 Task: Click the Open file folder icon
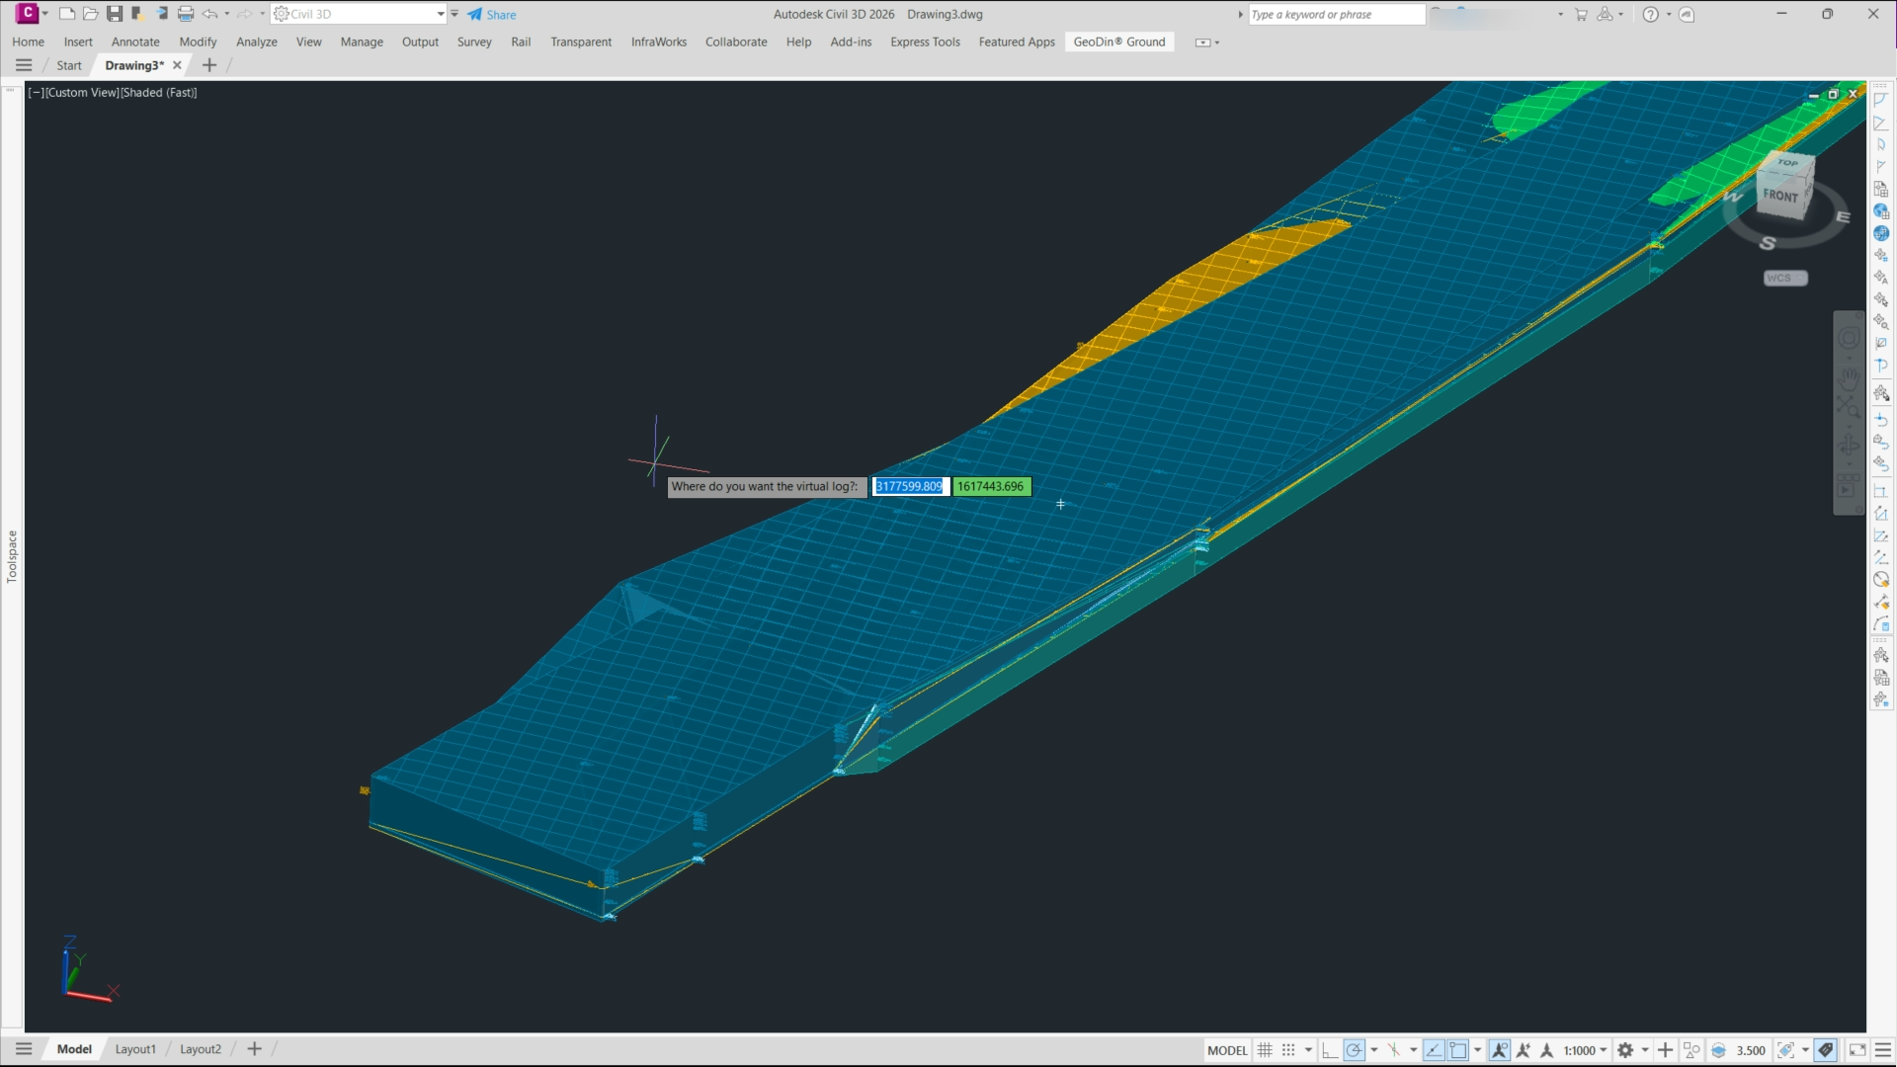[91, 14]
